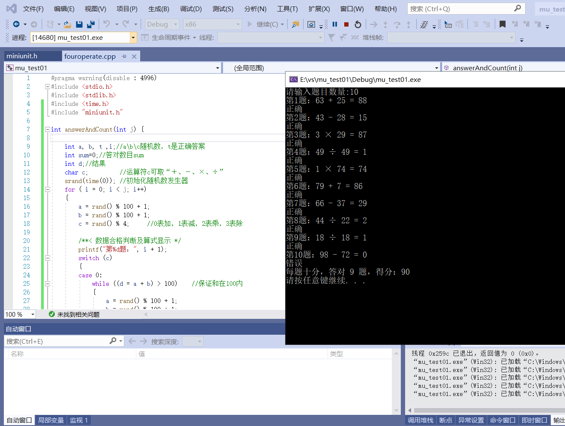Click the Save file icon
The width and height of the screenshot is (565, 426).
(79, 24)
